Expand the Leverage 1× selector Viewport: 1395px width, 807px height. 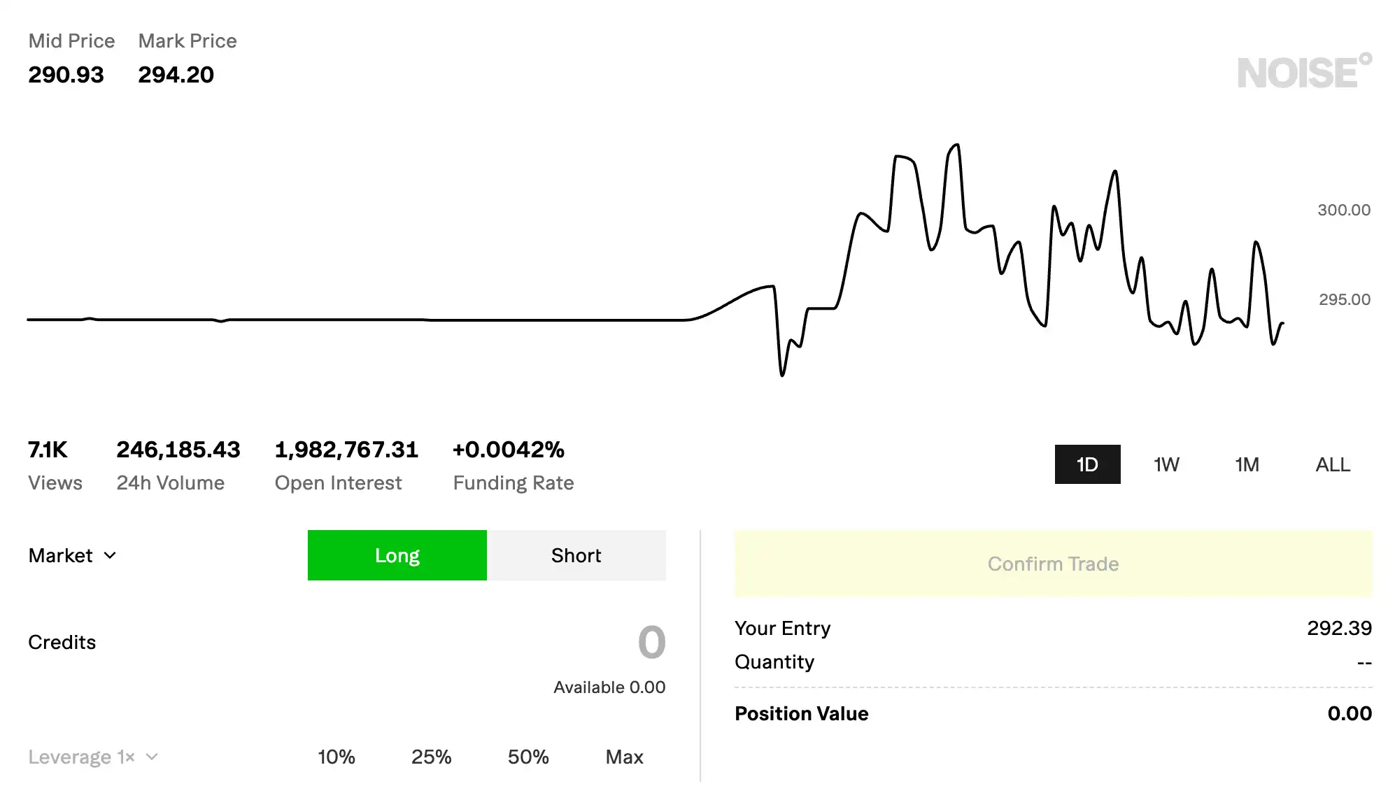click(x=92, y=757)
